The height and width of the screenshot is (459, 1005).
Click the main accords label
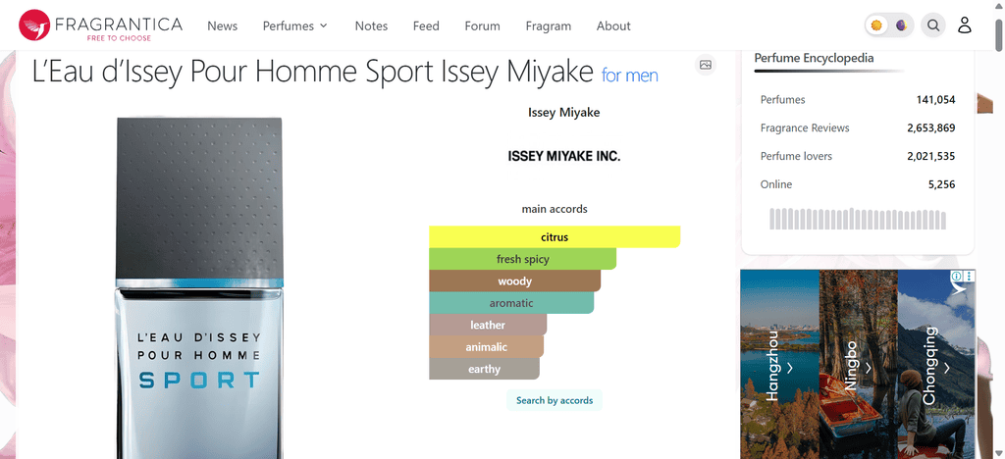tap(555, 209)
